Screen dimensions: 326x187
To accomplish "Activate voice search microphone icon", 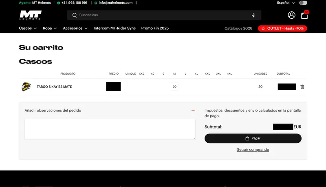I will (253, 15).
